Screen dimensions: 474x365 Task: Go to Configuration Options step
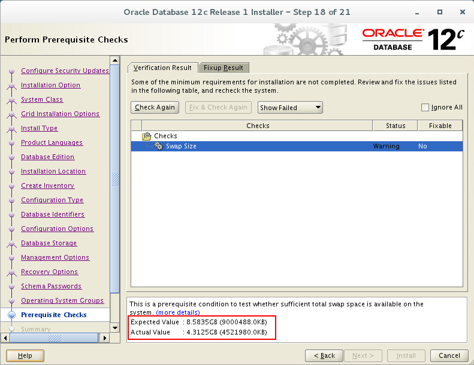57,229
